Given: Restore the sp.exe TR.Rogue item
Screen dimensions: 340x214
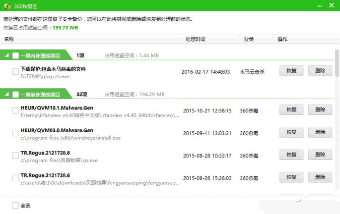Looking at the screenshot, I should [x=291, y=155].
